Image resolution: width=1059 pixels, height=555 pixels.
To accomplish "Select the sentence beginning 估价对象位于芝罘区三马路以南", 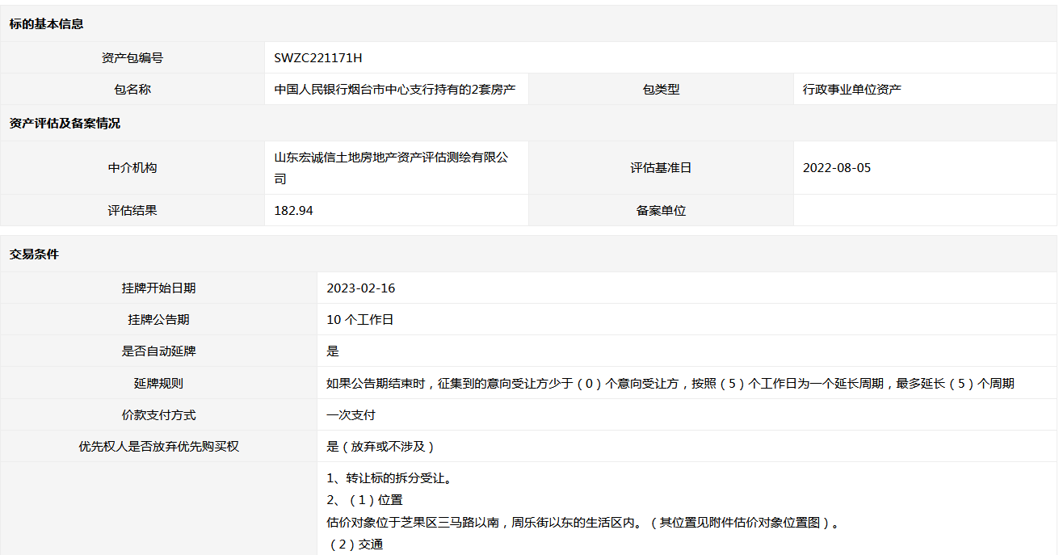I will click(583, 523).
